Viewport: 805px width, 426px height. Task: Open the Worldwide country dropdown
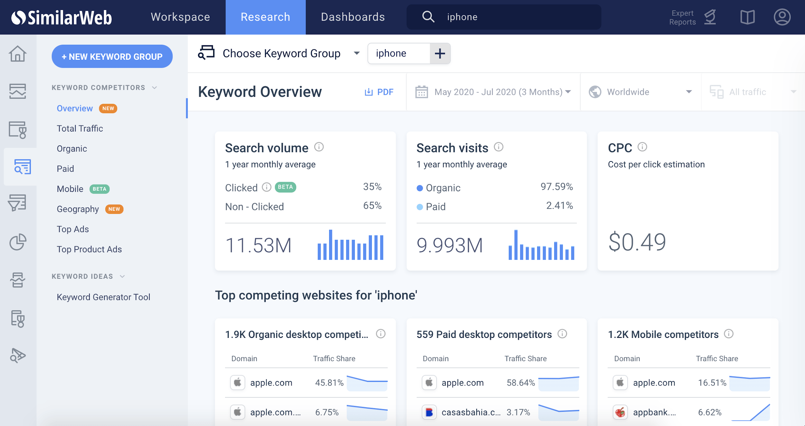pos(640,92)
